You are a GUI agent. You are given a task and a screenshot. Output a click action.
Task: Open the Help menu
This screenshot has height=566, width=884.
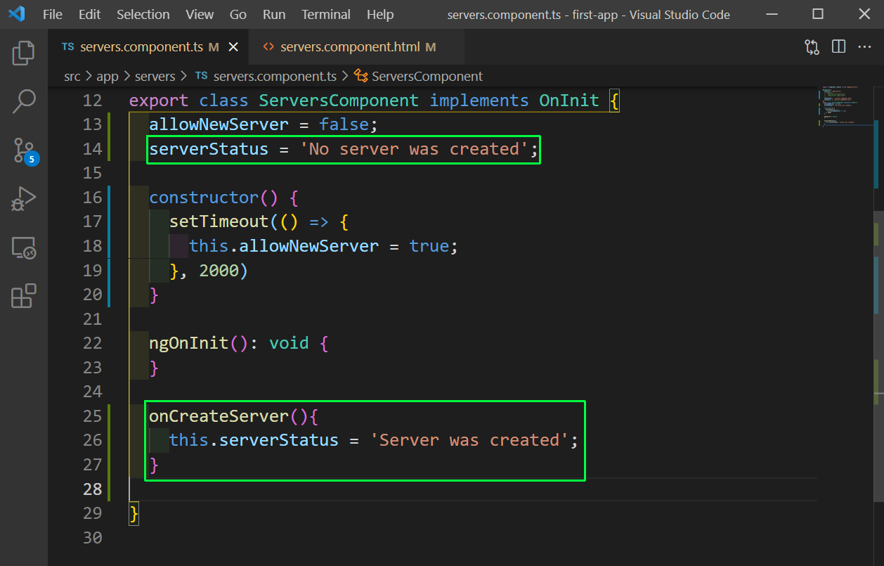pos(380,14)
